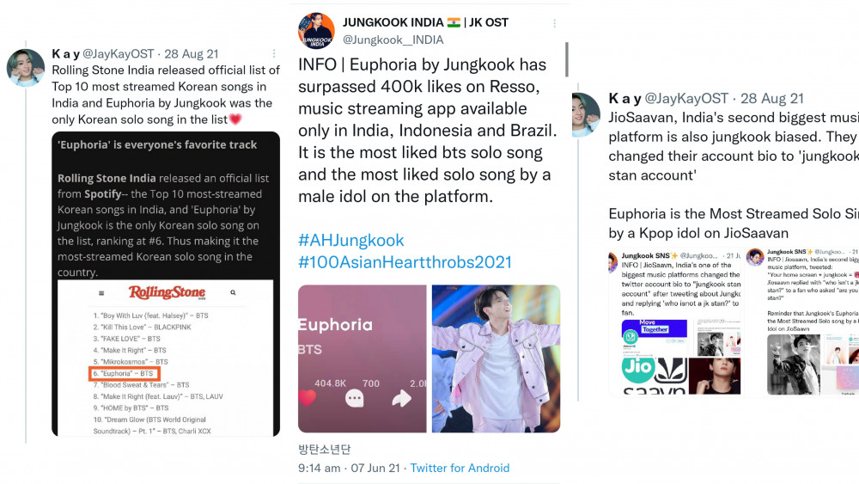Click the JUNGKOOK INDIA profile avatar
This screenshot has height=484, width=859.
pos(316,31)
